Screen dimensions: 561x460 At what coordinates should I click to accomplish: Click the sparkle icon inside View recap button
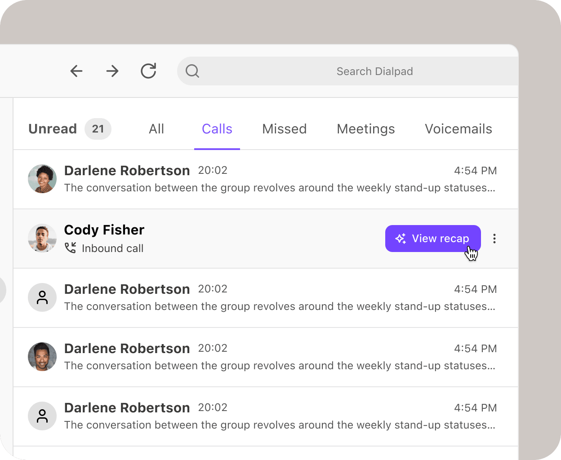click(400, 239)
